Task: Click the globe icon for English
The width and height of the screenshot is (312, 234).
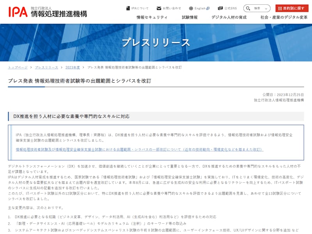Action: tap(191, 8)
